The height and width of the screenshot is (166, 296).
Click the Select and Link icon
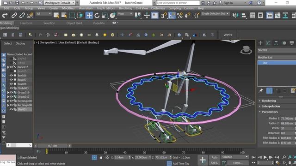pos(14,15)
